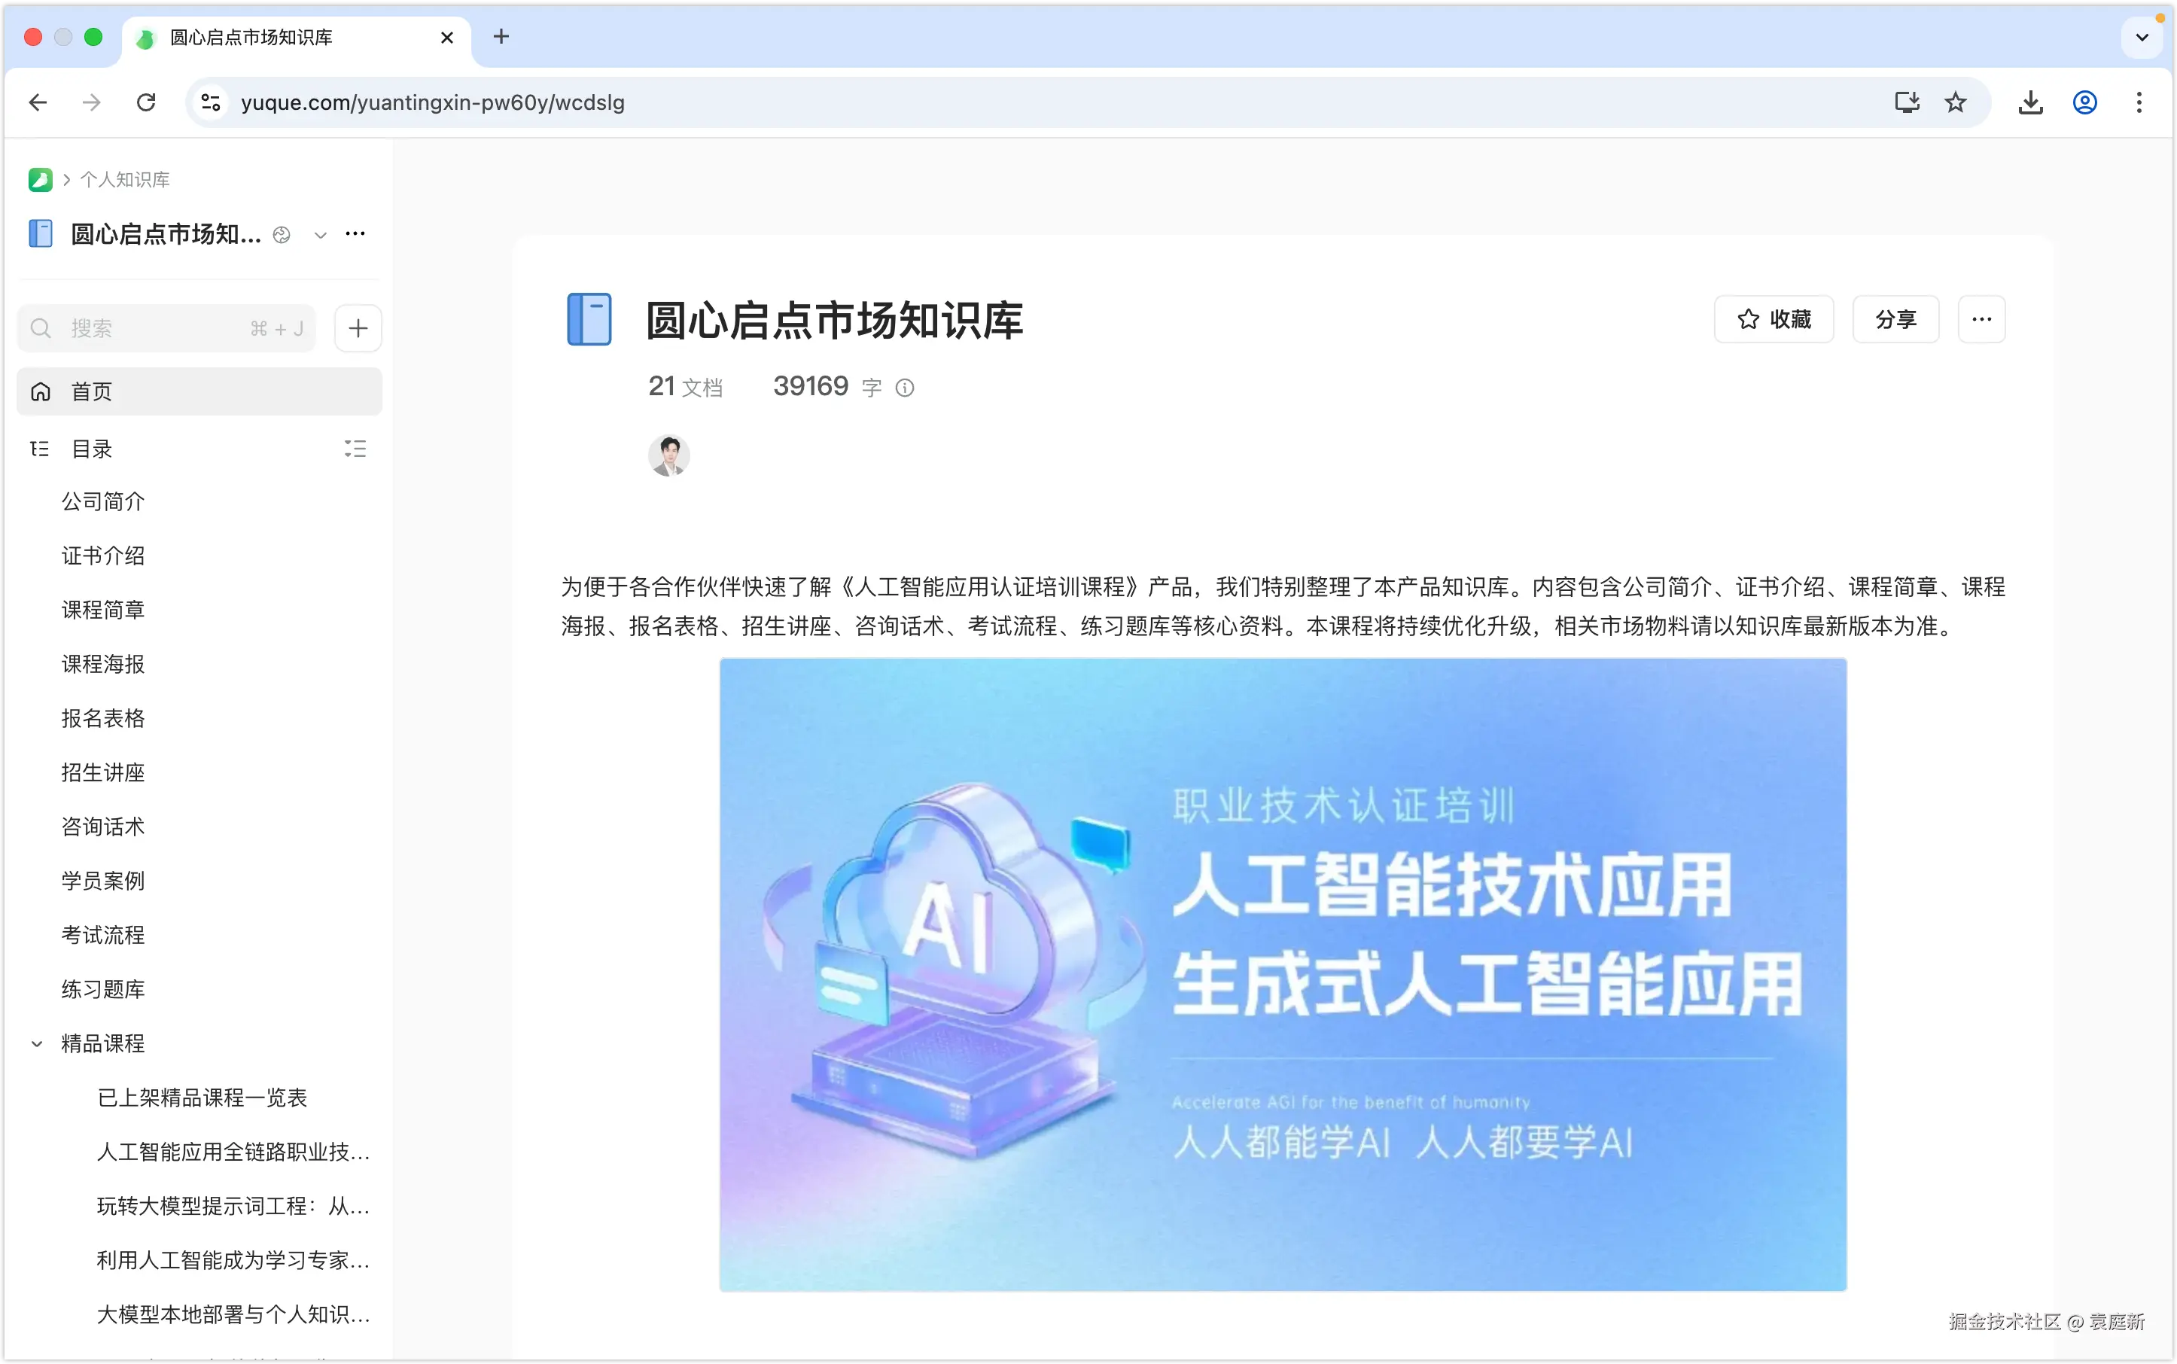Open the sidebar three-dots more menu

355,235
